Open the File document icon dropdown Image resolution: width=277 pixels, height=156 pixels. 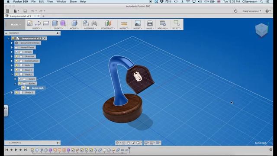tap(16, 11)
